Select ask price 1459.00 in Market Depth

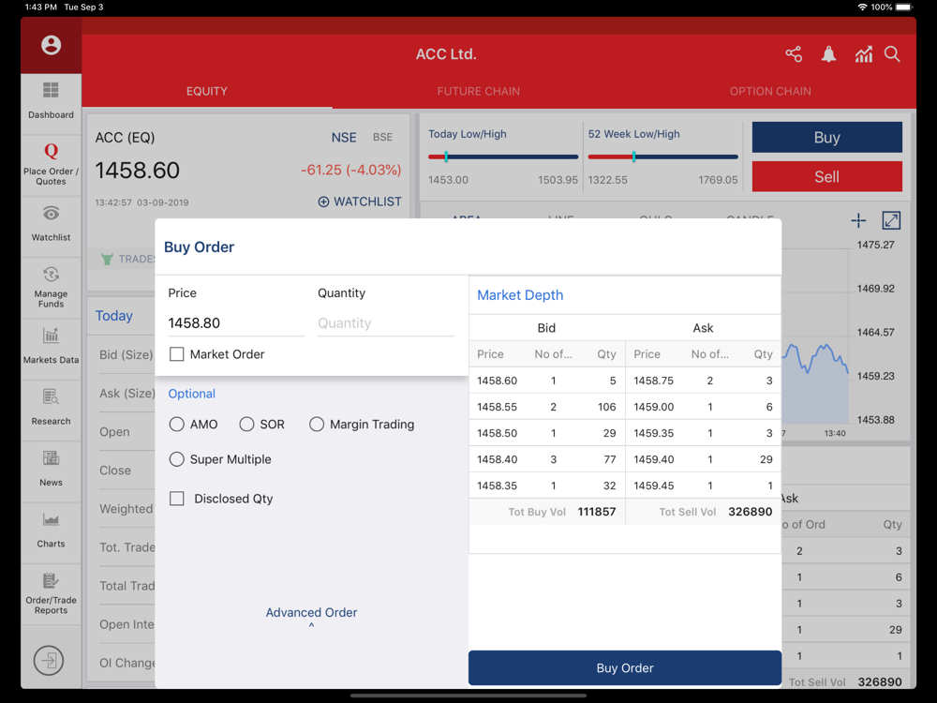pyautogui.click(x=653, y=407)
